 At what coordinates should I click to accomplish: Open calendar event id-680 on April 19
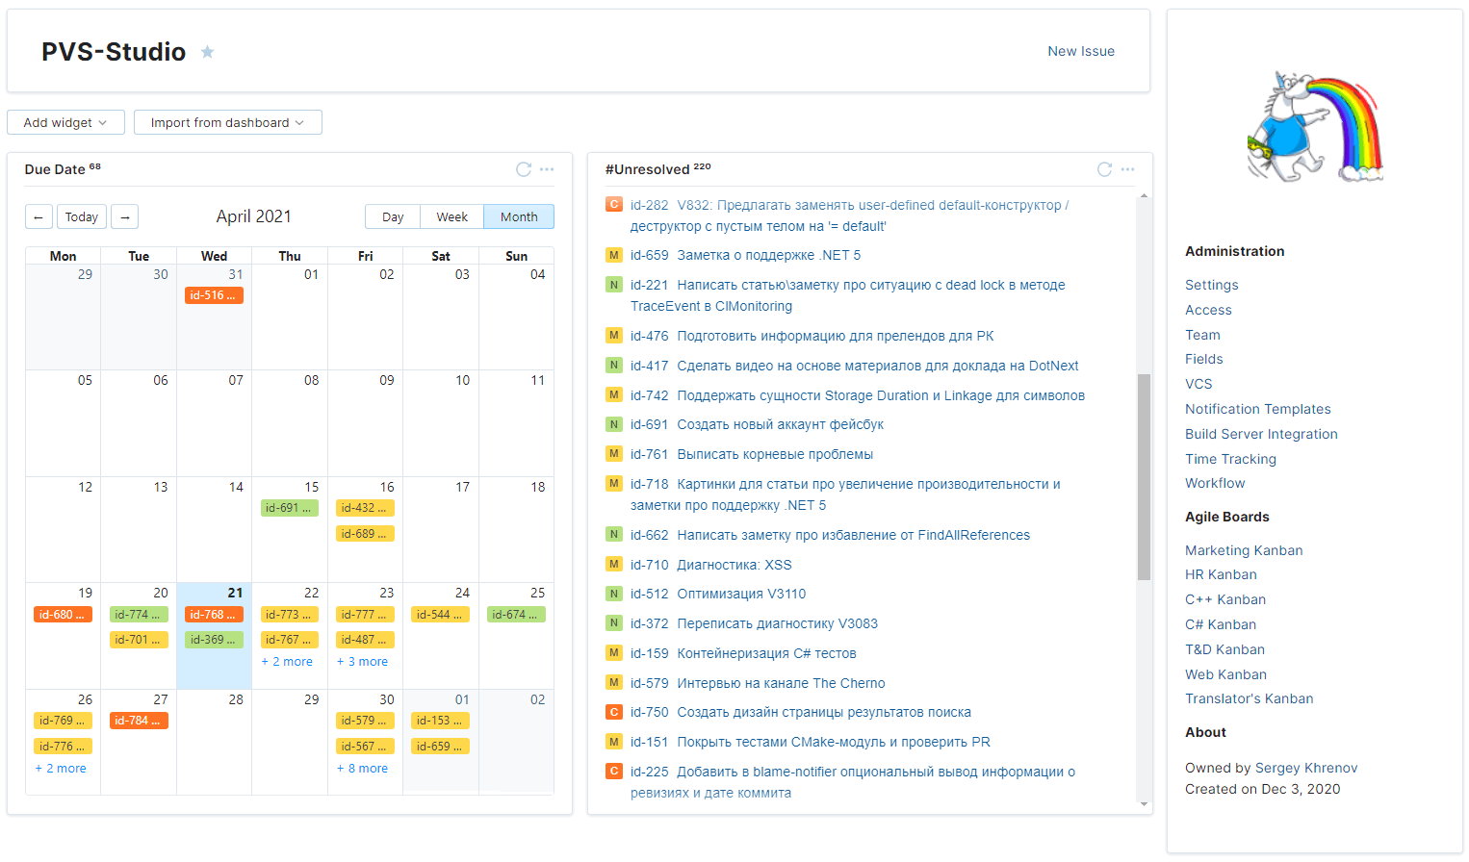(63, 615)
